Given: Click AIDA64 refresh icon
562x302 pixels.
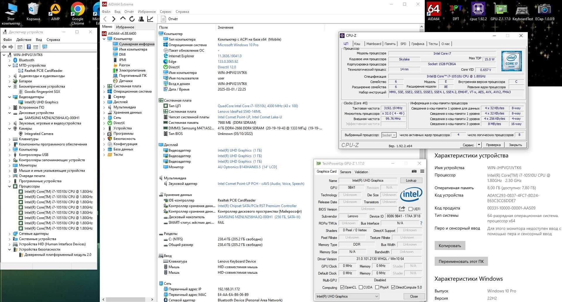Looking at the screenshot, I should point(132,19).
